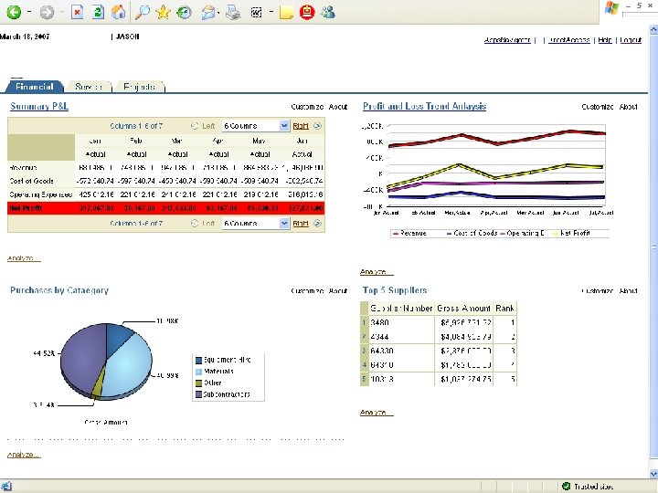Image resolution: width=658 pixels, height=493 pixels.
Task: Open the Summary P&L heading link
Action: tap(39, 107)
